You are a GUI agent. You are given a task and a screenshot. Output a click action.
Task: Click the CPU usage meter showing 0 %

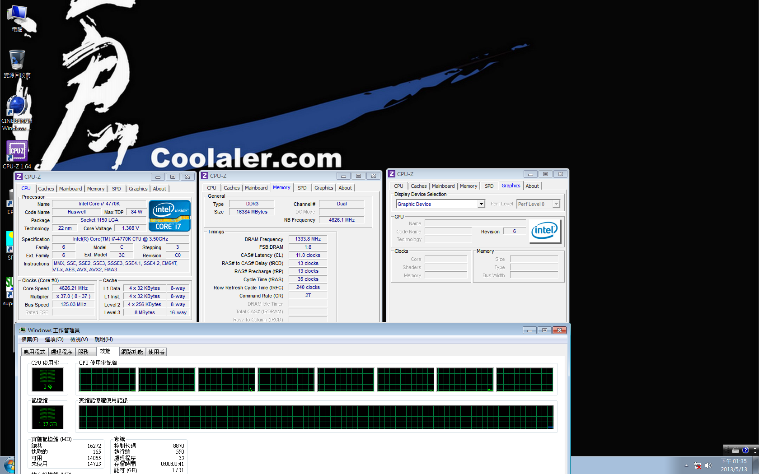pos(47,379)
